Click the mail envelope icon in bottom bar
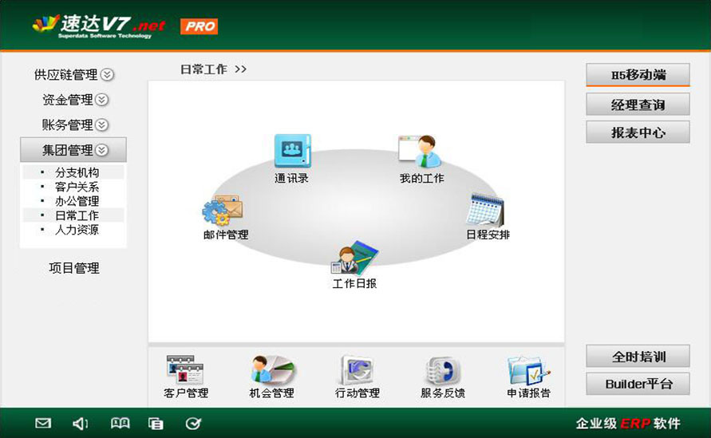711x438 pixels. tap(43, 423)
